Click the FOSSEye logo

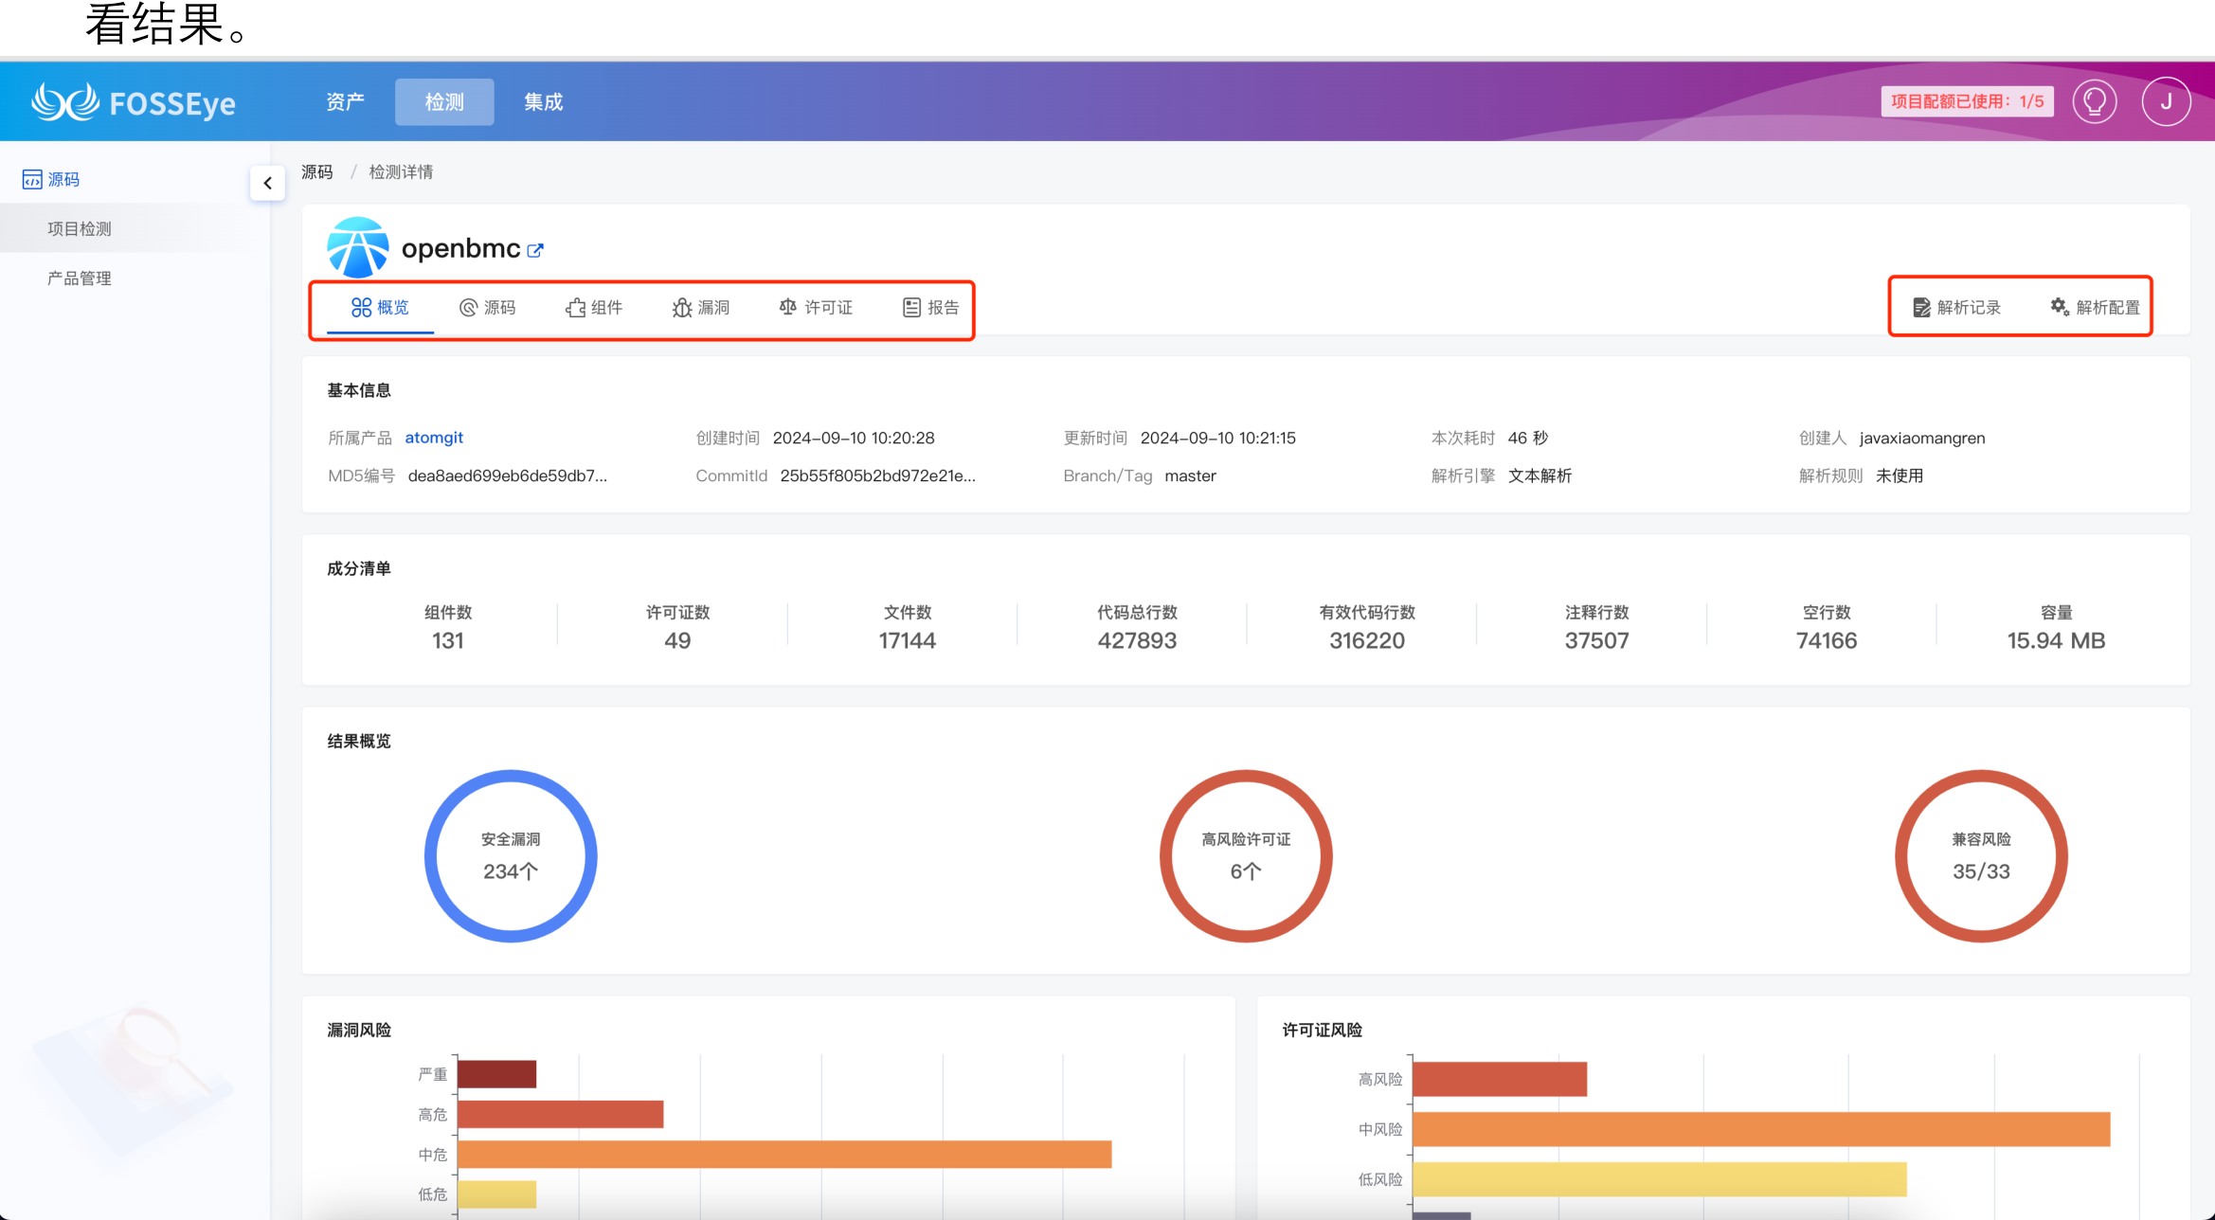134,101
